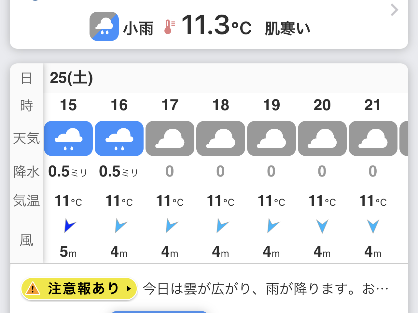The width and height of the screenshot is (418, 313).
Task: Click the 0.5ミリ precipitation value at 15時
Action: (x=68, y=172)
